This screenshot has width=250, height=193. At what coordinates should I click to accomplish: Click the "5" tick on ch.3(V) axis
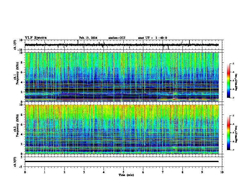[22, 157]
